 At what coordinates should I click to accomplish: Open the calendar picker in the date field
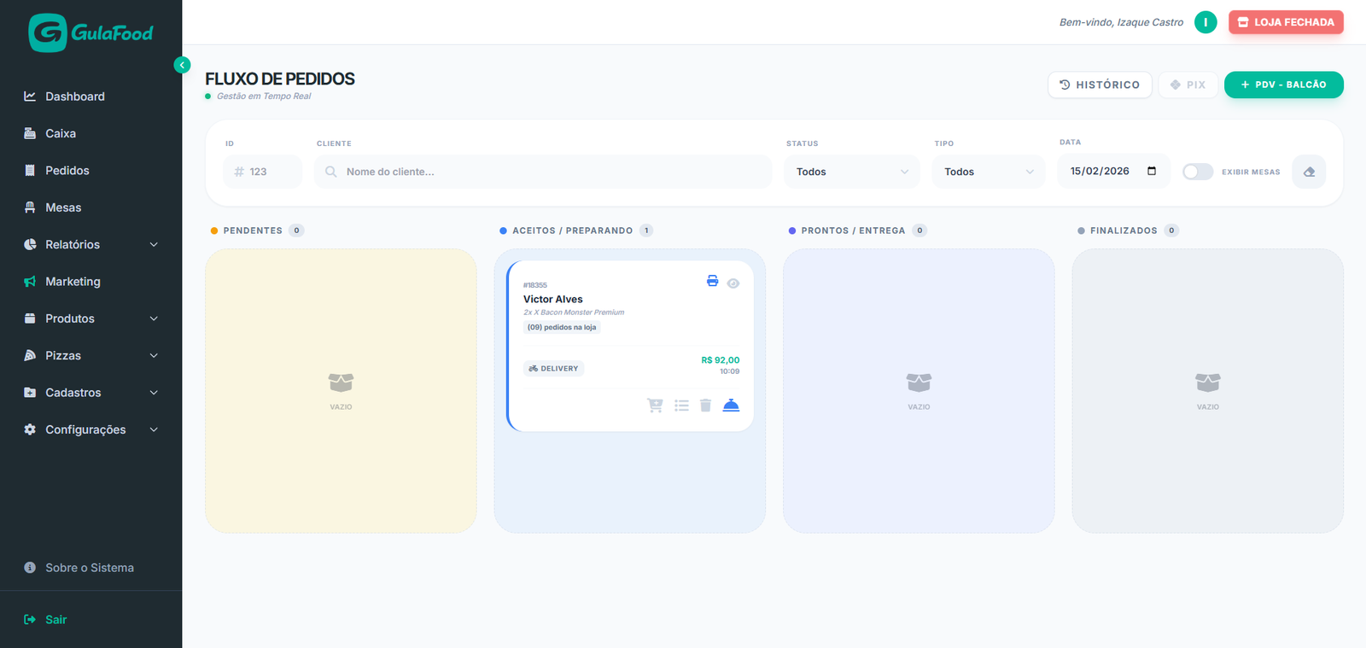[1152, 171]
